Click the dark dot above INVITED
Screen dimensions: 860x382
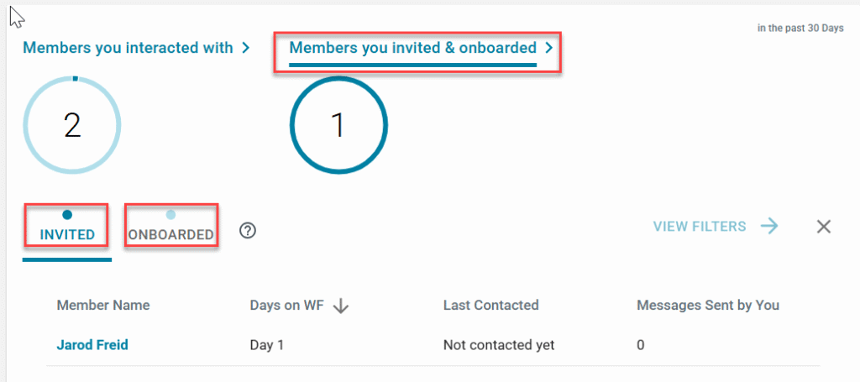(x=67, y=215)
